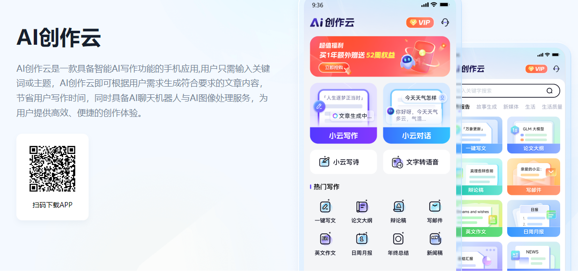This screenshot has width=578, height=280.
Task: Click the AI创作云 logo on the front phone
Action: (x=332, y=22)
